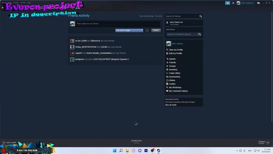Image resolution: width=273 pixels, height=154 pixels.
Task: Click the POST button
Action: (x=156, y=30)
